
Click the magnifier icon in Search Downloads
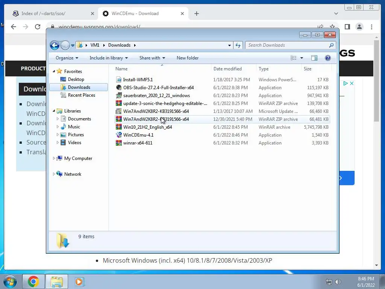click(x=331, y=45)
